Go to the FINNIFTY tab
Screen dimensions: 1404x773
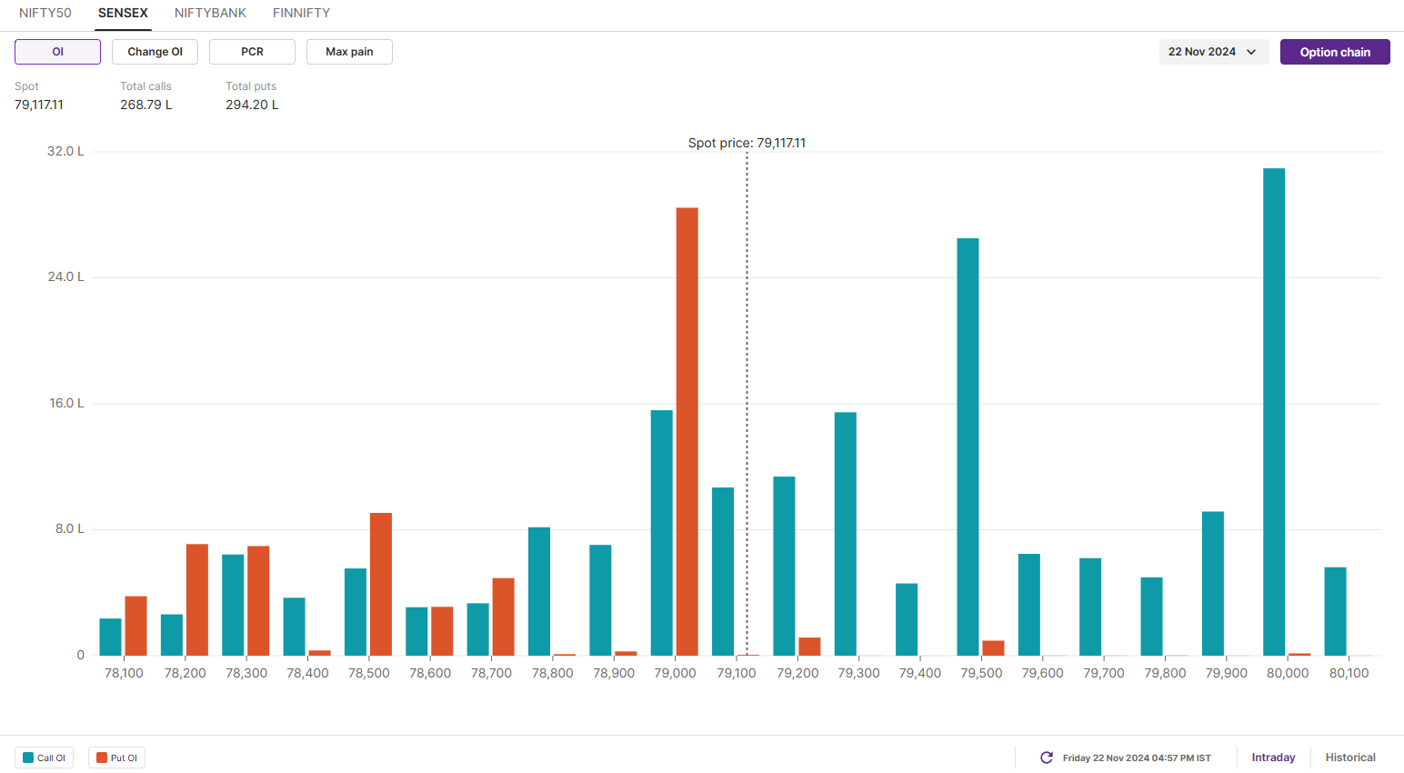tap(301, 13)
